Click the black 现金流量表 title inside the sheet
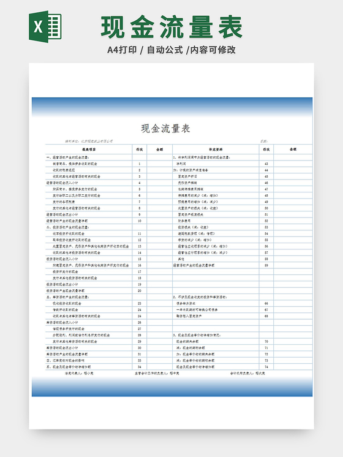The height and width of the screenshot is (457, 343). coord(165,128)
